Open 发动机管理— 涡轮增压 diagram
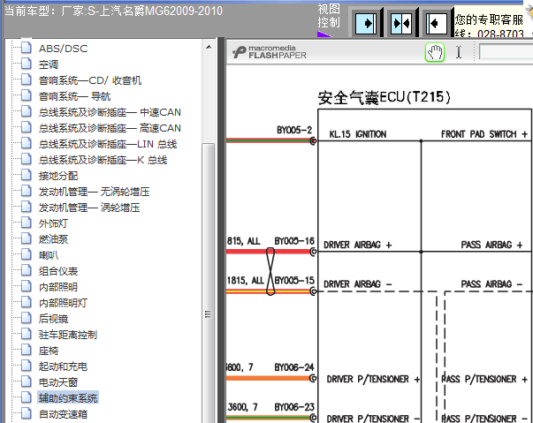533x423 pixels. 89,208
